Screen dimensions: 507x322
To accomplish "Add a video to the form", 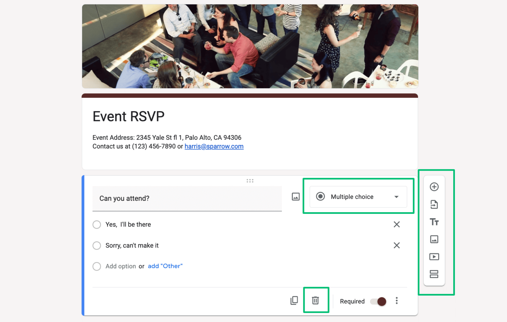I will click(x=434, y=256).
